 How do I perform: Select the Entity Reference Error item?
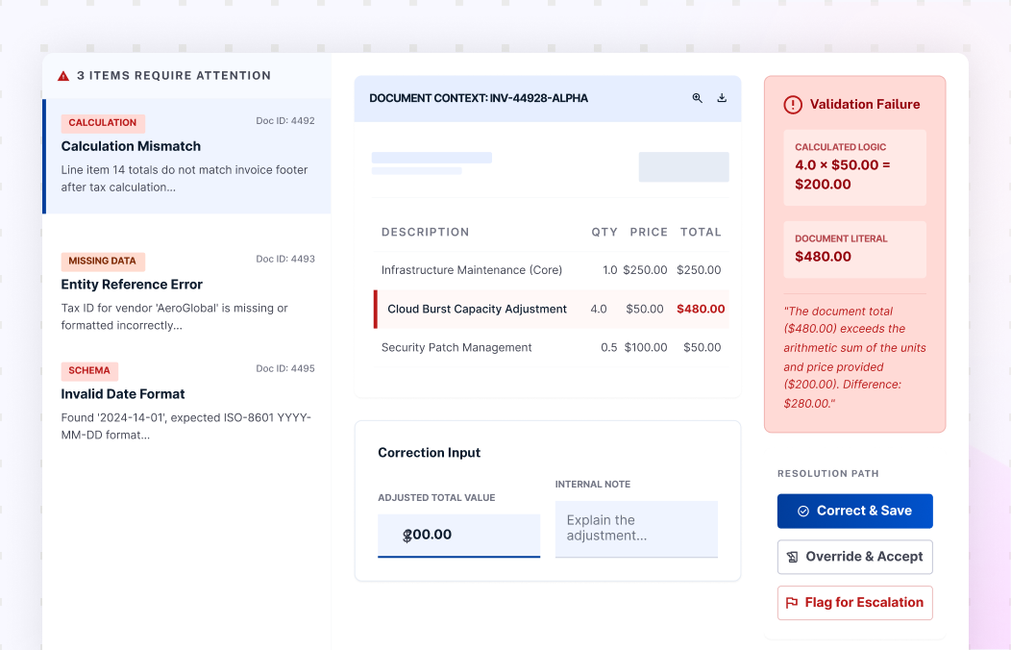(x=187, y=292)
